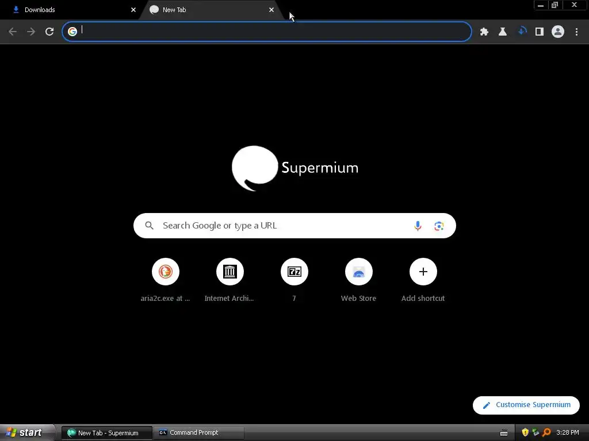Screen dimensions: 589x441
Task: Open the Internet Archive shortcut
Action: pos(230,280)
